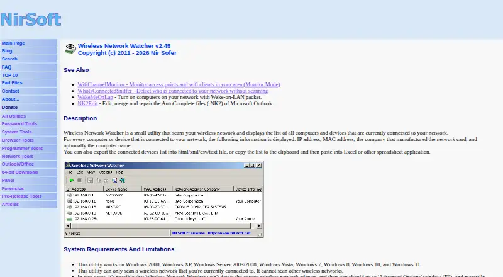Open the Search page from sidebar
The image size is (503, 277).
tap(9, 59)
